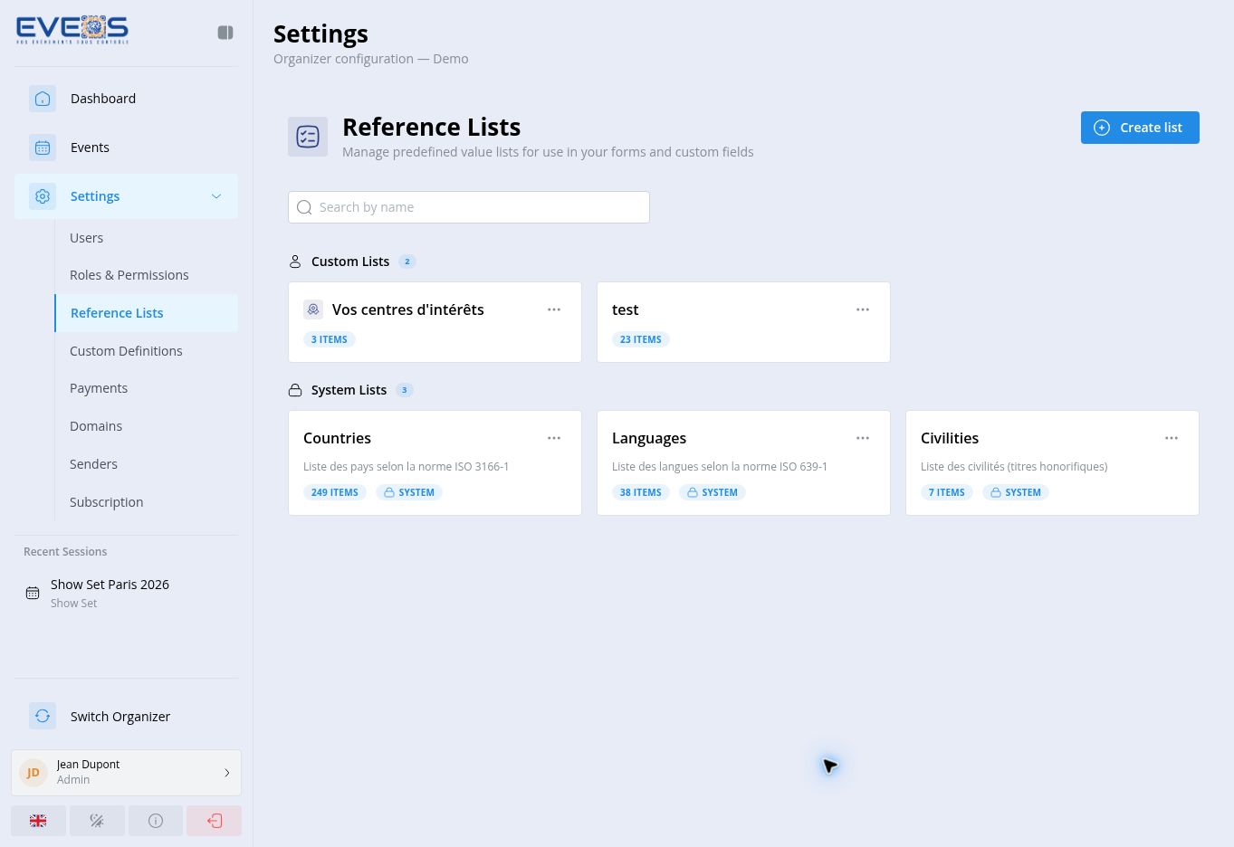Click the UK flag language button
The image size is (1234, 847).
38,821
